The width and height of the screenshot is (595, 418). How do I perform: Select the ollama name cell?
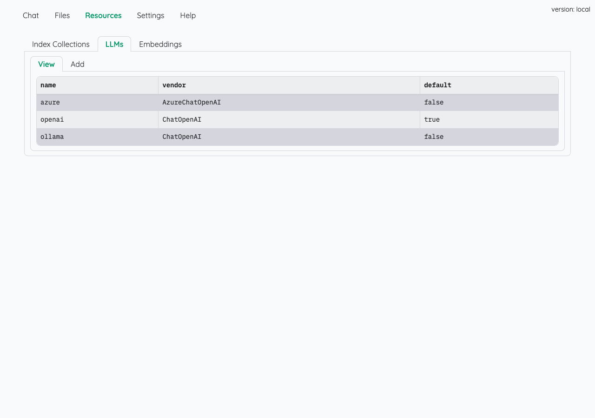coord(98,137)
